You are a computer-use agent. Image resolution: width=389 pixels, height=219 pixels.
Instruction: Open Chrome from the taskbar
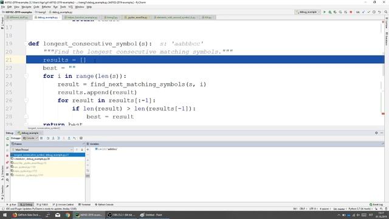click(x=67, y=215)
